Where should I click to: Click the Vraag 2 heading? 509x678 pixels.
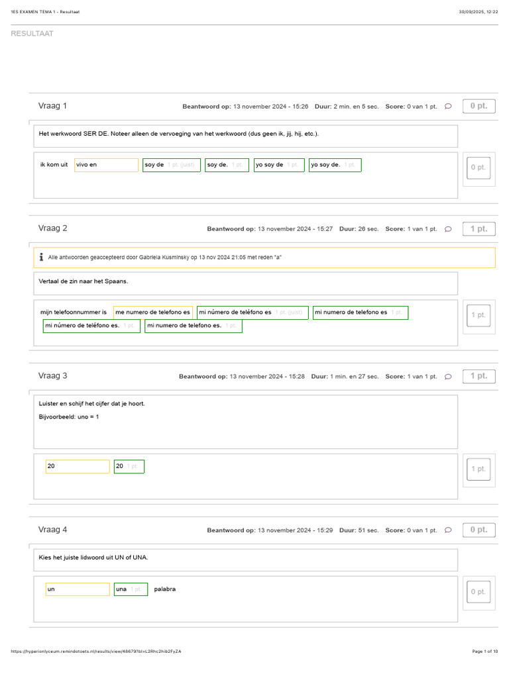pos(52,228)
